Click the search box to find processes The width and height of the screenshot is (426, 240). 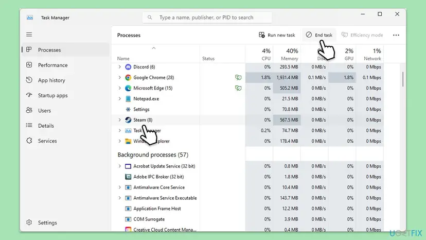(x=207, y=18)
